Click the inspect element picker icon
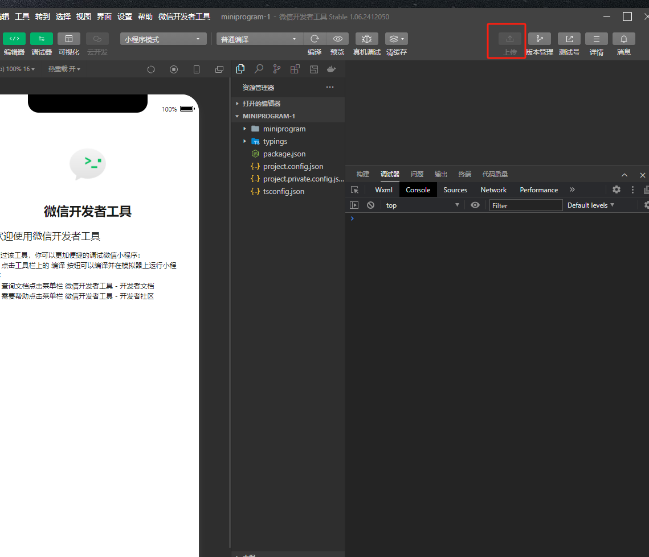This screenshot has width=649, height=557. tap(355, 189)
